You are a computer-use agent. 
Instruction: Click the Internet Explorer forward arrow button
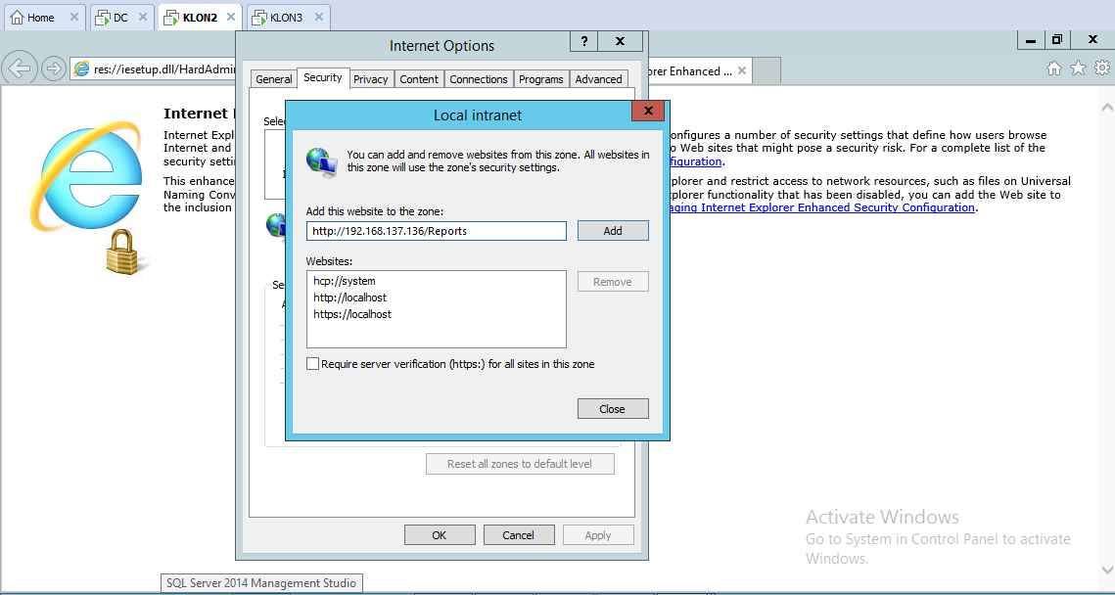tap(54, 69)
